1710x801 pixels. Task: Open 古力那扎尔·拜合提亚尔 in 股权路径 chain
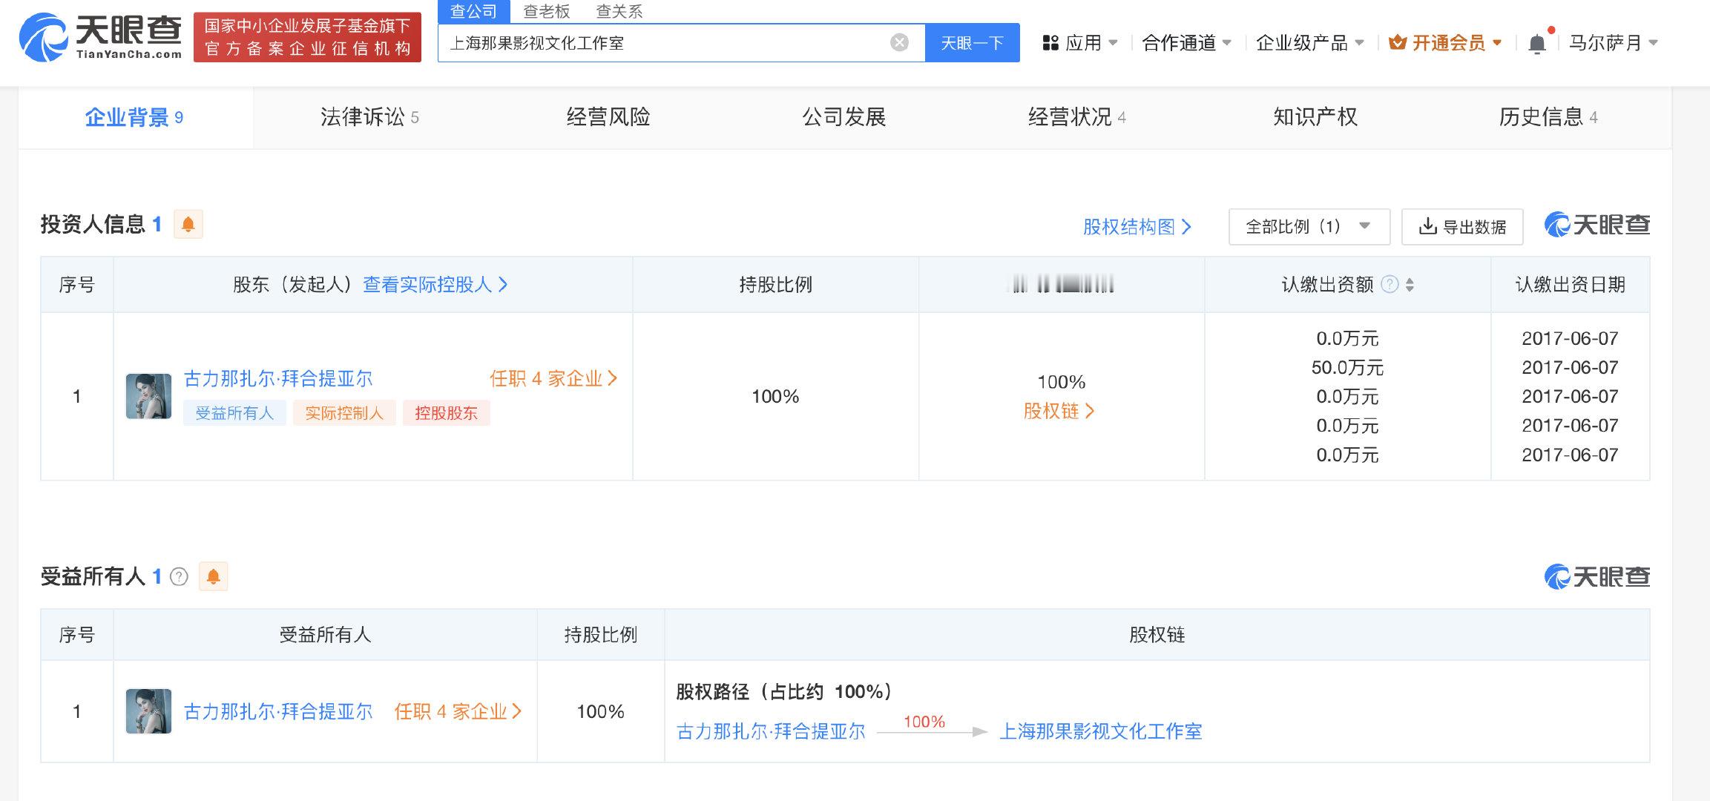(x=772, y=732)
